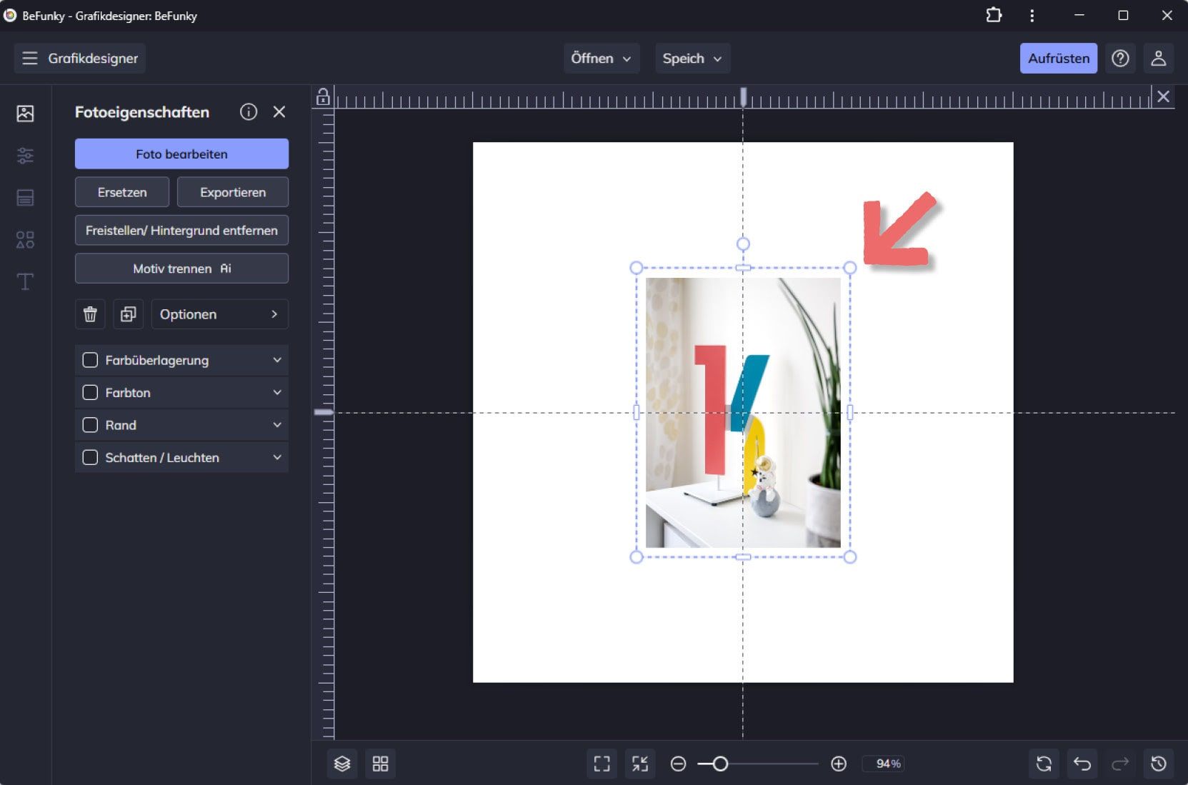
Task: Click the Fotoeigenschaften panel title
Action: click(x=142, y=112)
